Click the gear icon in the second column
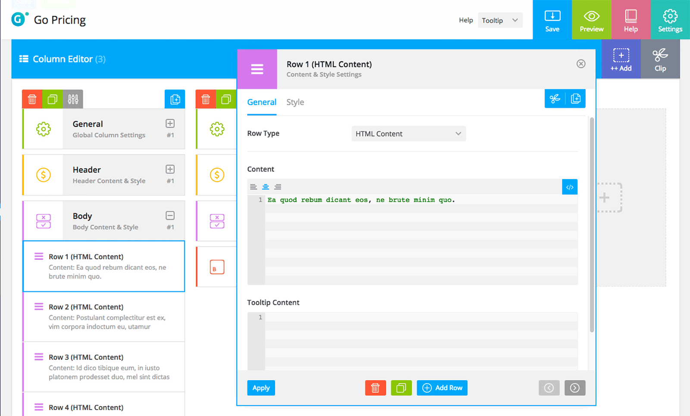Image resolution: width=690 pixels, height=416 pixels. [x=217, y=129]
